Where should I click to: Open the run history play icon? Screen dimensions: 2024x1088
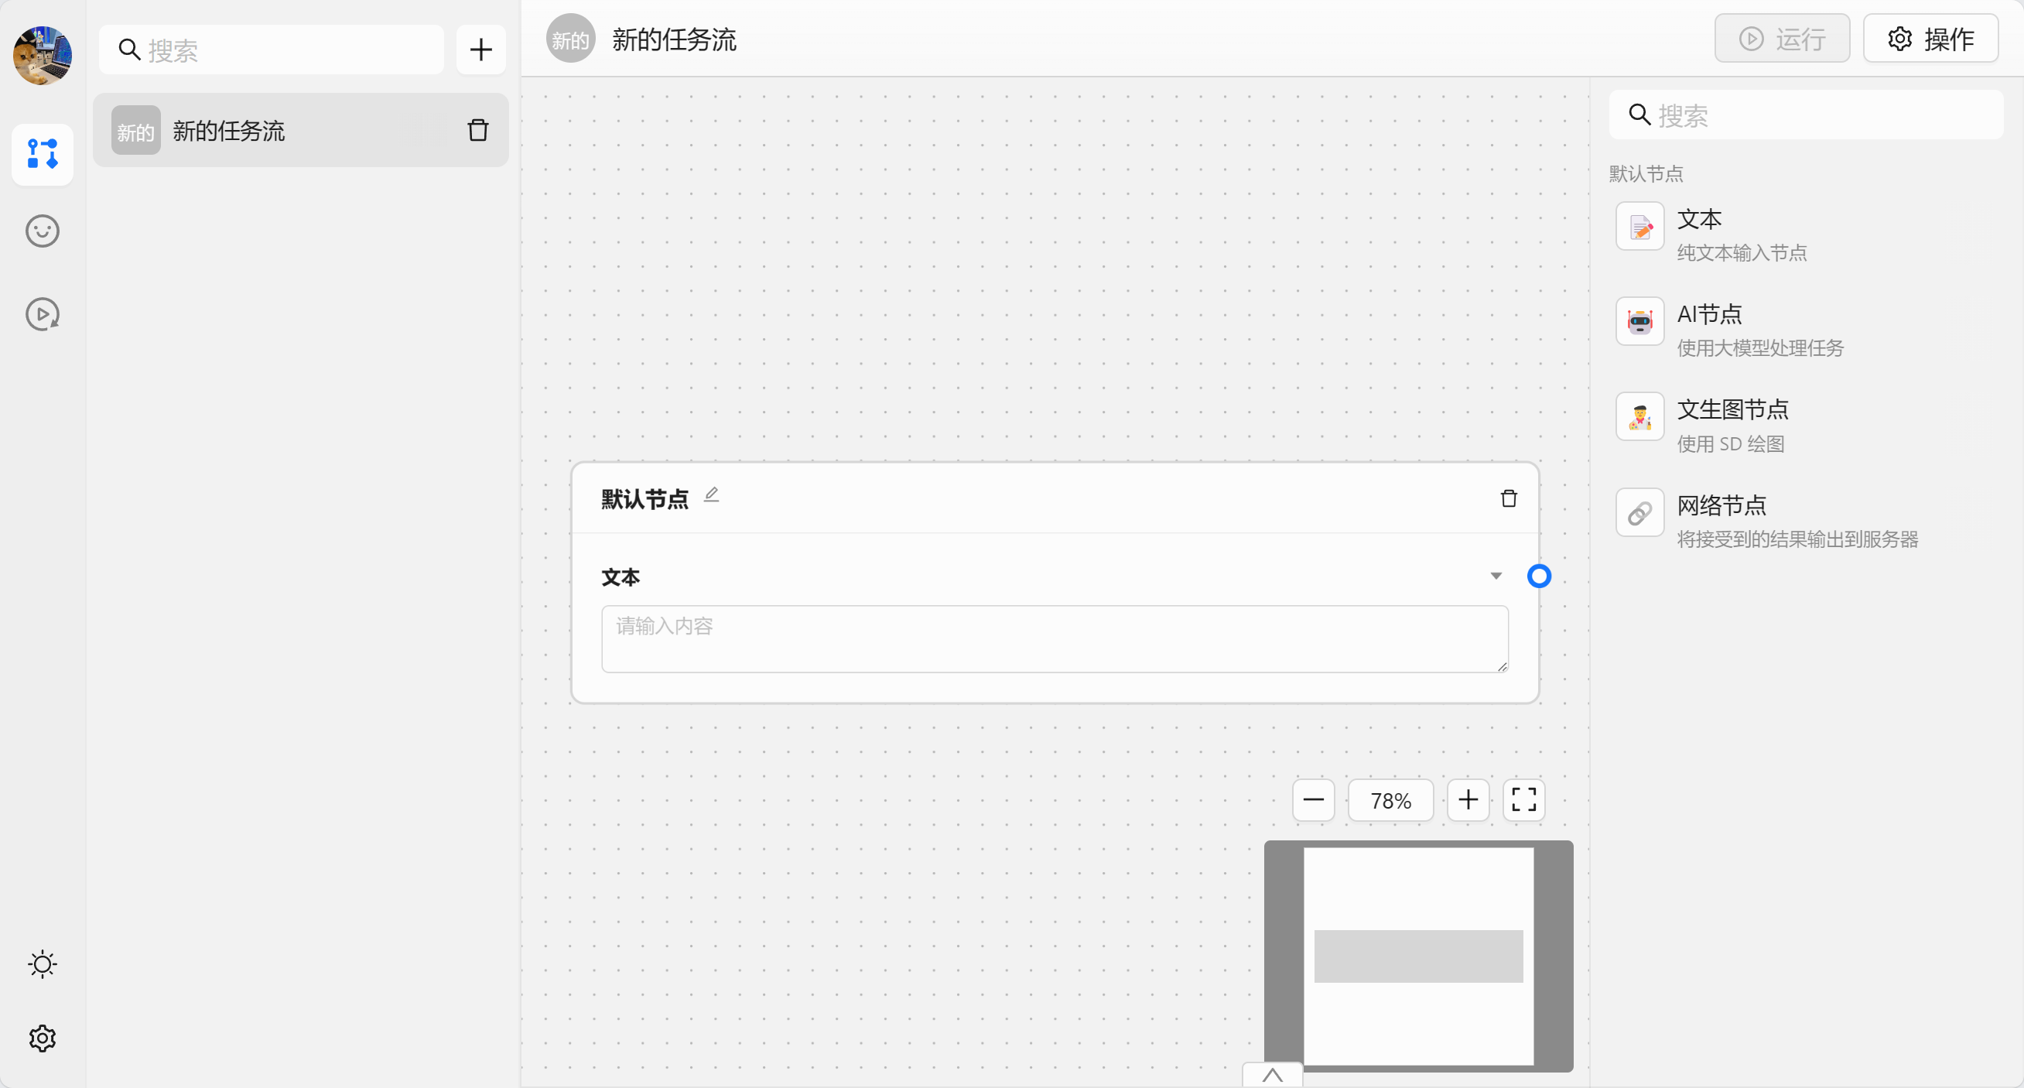[x=43, y=314]
